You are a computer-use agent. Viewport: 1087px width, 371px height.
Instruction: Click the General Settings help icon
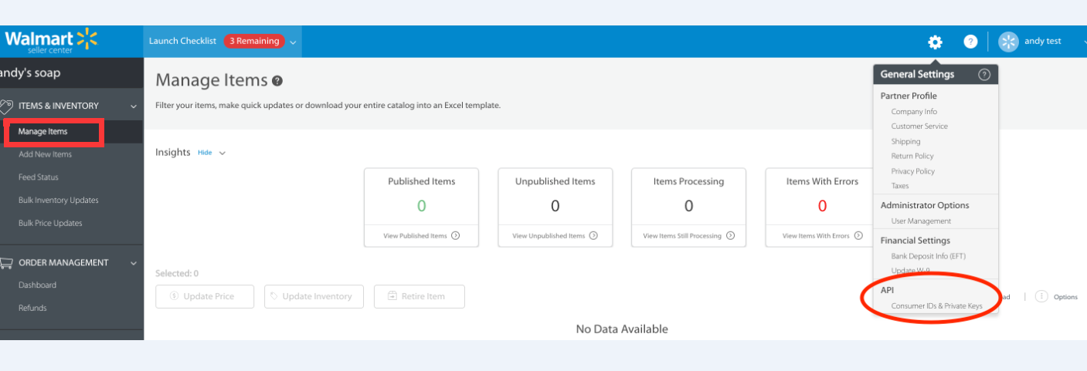(x=983, y=75)
